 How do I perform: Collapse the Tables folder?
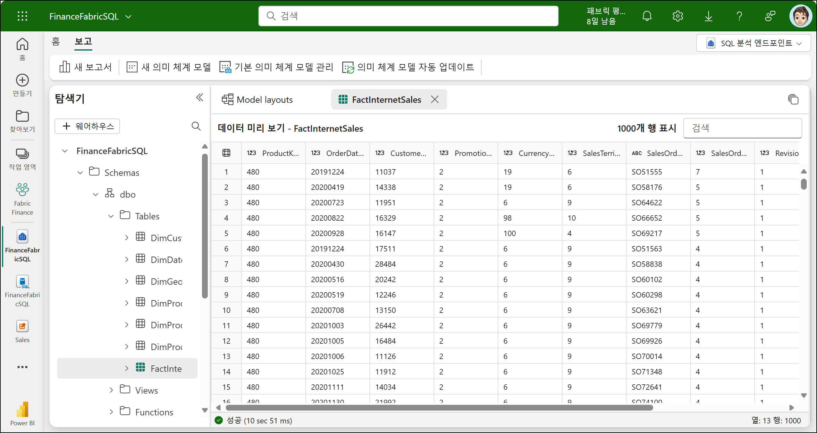pyautogui.click(x=111, y=216)
